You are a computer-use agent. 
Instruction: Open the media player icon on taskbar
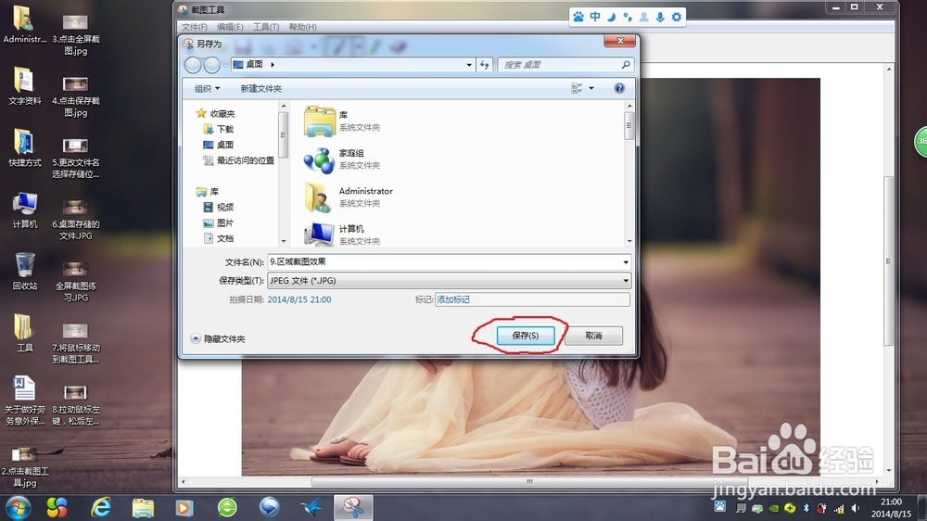coord(184,507)
